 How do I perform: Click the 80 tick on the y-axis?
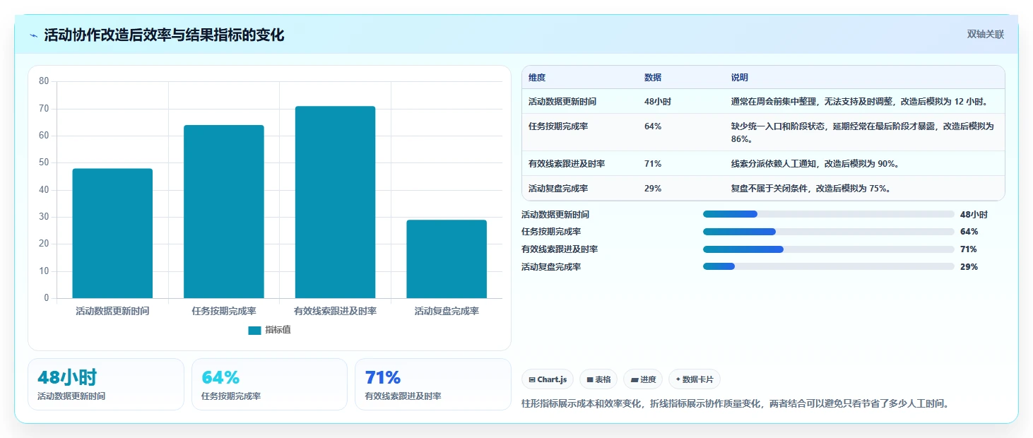pos(44,81)
